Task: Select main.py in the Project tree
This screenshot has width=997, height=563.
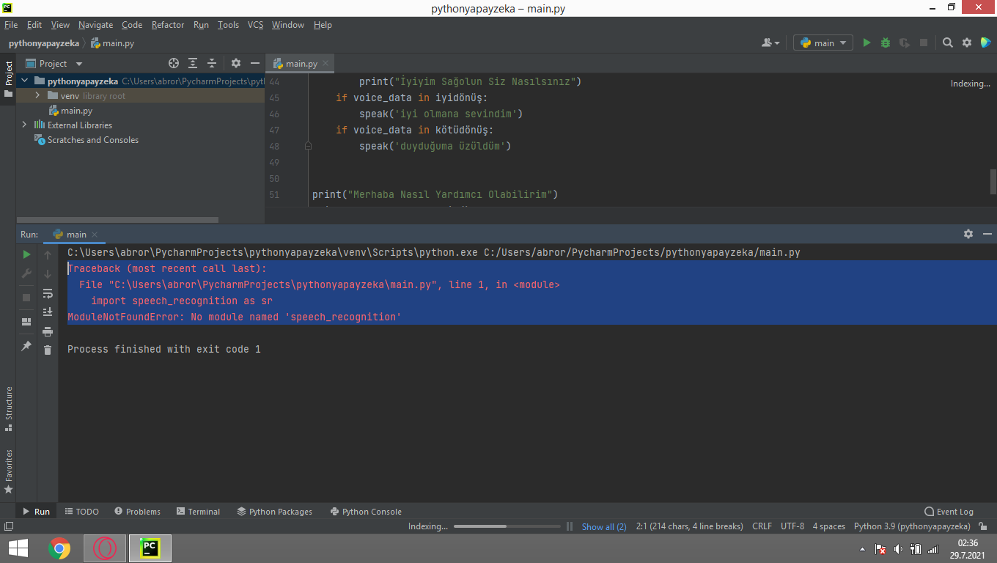Action: click(70, 111)
